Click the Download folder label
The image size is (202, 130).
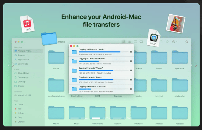[x=118, y=96]
